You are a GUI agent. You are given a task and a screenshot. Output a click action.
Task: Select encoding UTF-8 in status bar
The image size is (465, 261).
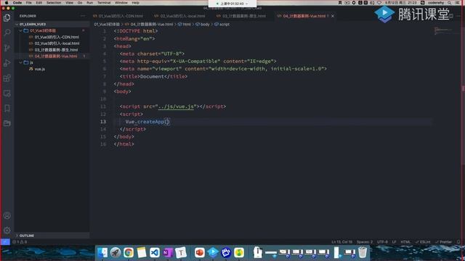tap(382, 241)
